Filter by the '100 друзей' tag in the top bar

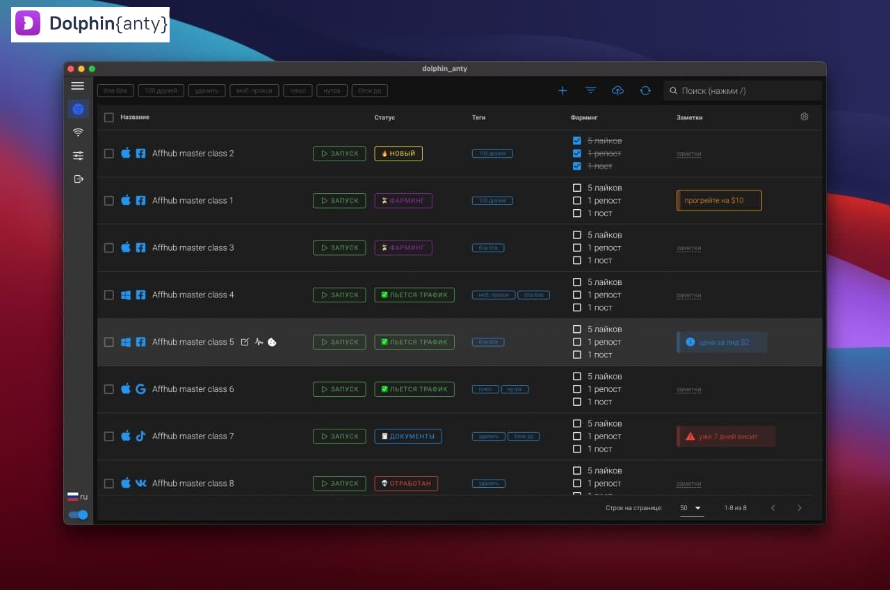pyautogui.click(x=161, y=90)
